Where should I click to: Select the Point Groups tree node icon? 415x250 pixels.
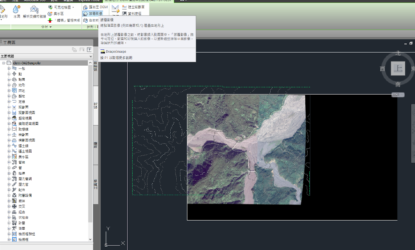pos(14,79)
